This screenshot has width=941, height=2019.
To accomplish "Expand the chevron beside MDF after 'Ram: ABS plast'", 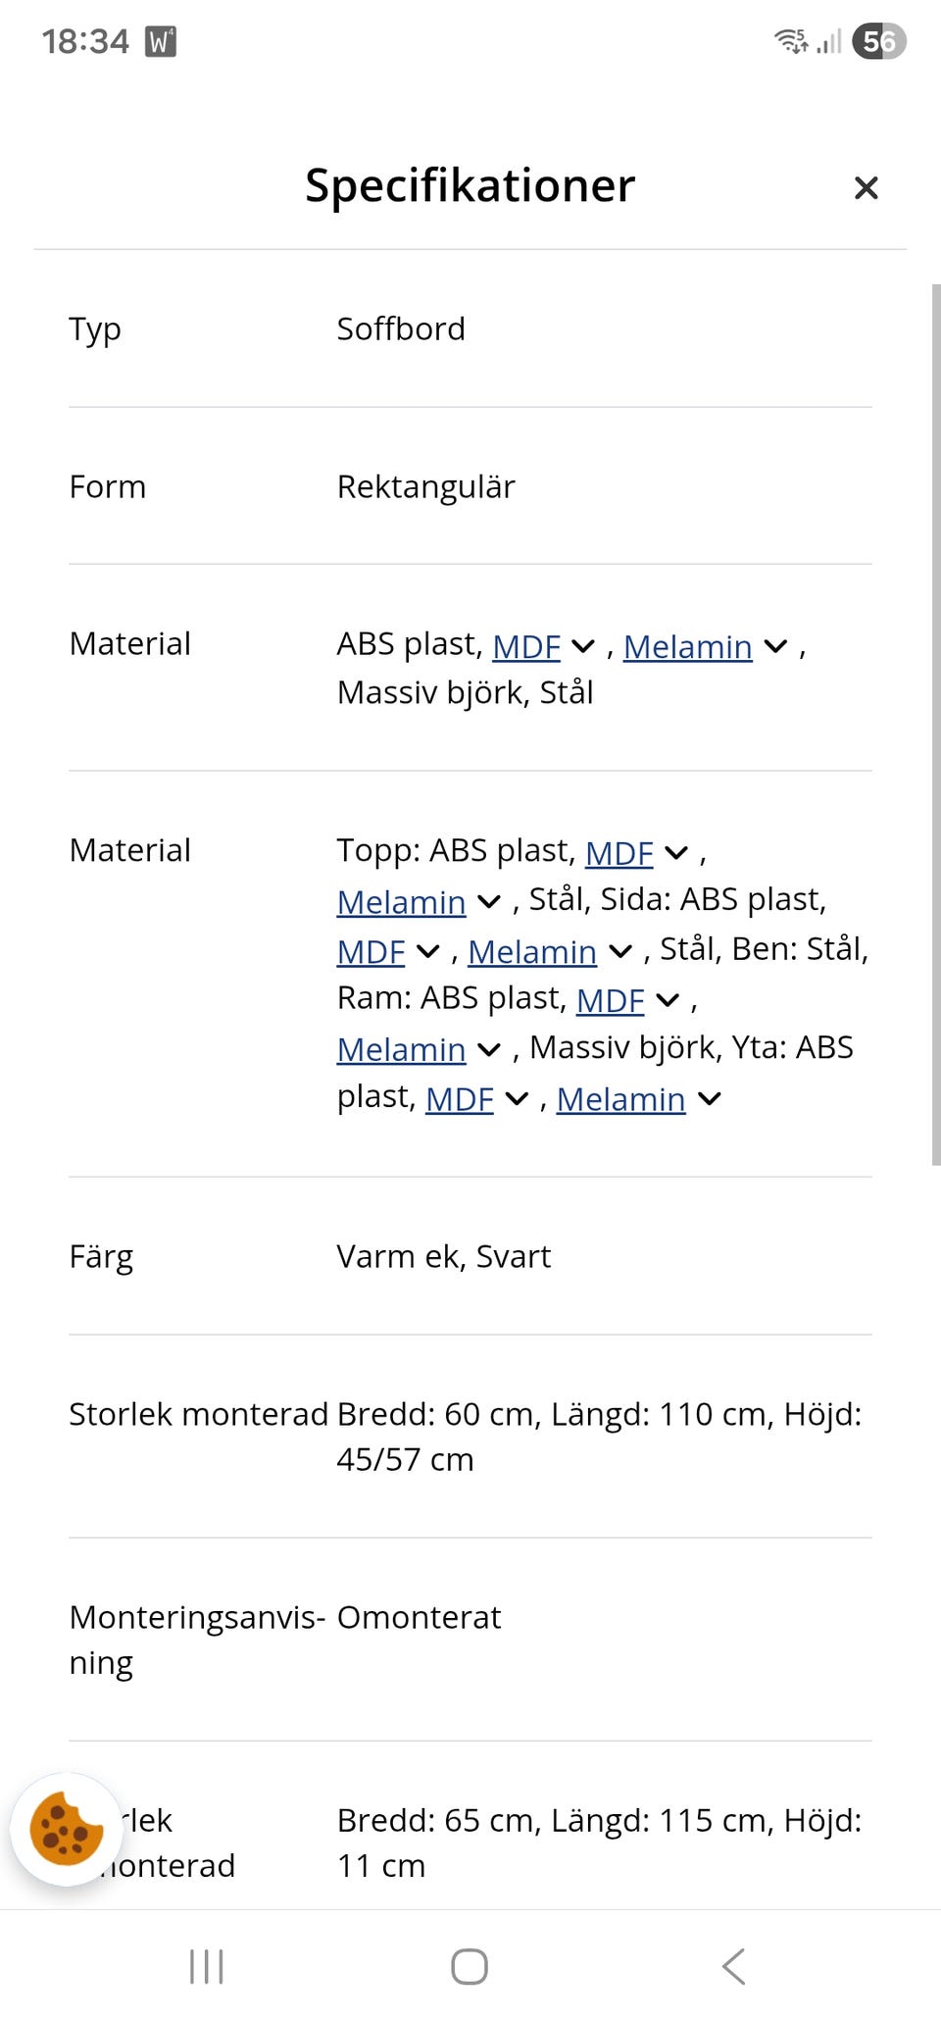I will (668, 1000).
